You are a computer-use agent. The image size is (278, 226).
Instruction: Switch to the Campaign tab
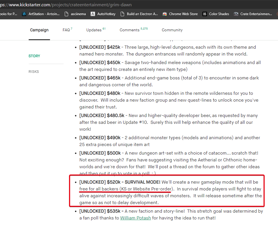click(x=39, y=30)
